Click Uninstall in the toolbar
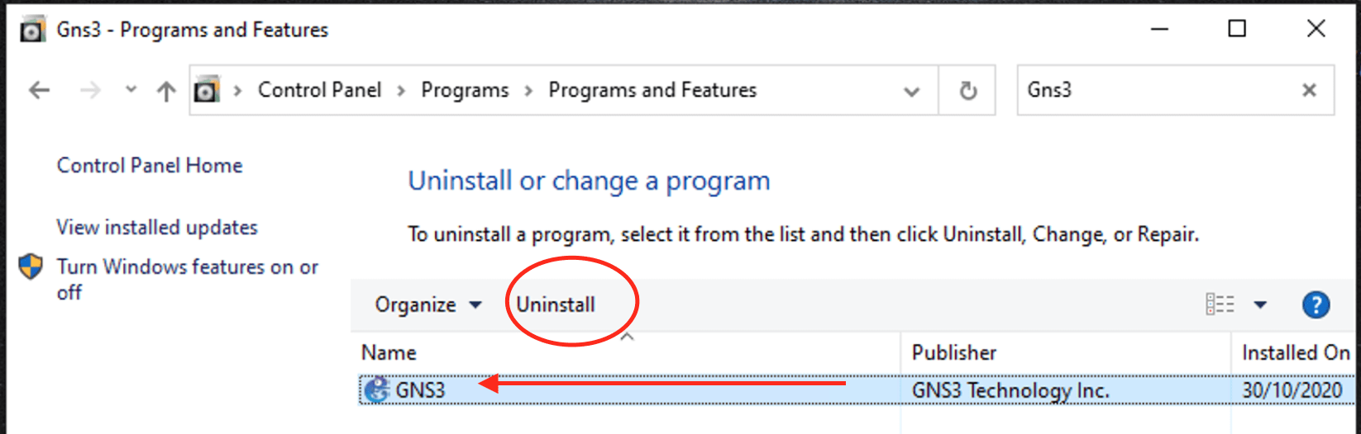This screenshot has height=434, width=1361. (556, 304)
